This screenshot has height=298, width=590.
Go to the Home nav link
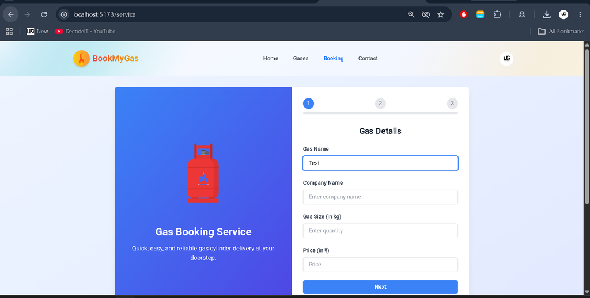(271, 59)
